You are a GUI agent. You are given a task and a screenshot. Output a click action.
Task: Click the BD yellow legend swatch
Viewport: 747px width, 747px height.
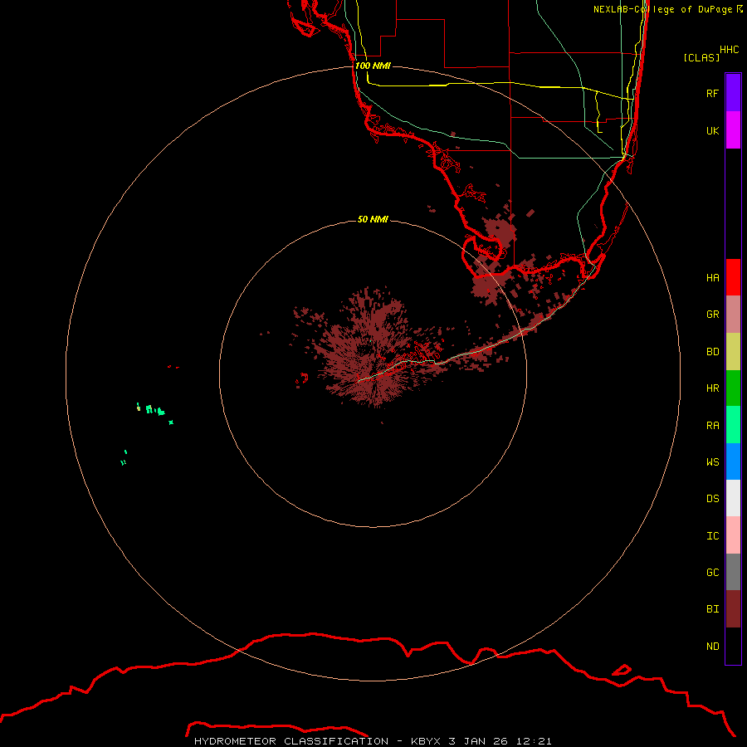733,351
